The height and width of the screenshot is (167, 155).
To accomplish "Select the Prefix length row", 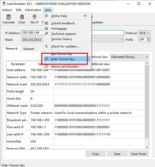I will (75, 91).
